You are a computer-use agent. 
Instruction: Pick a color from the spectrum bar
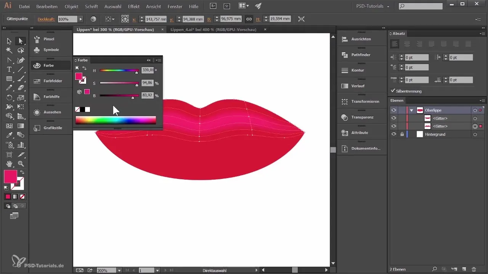point(116,120)
